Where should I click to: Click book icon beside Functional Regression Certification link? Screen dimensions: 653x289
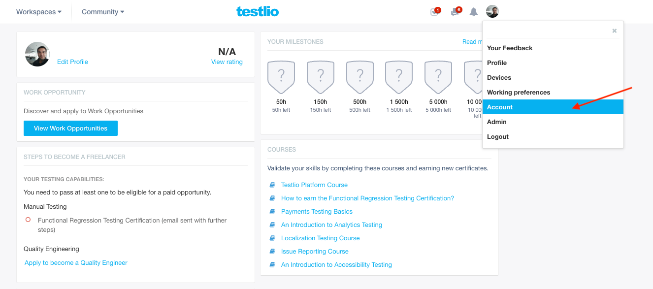pyautogui.click(x=272, y=198)
